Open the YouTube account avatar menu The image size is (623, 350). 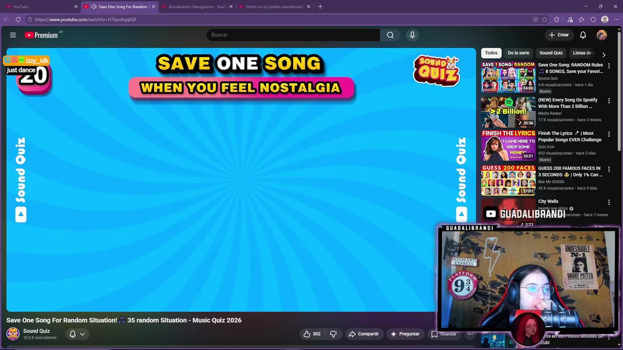(x=602, y=35)
